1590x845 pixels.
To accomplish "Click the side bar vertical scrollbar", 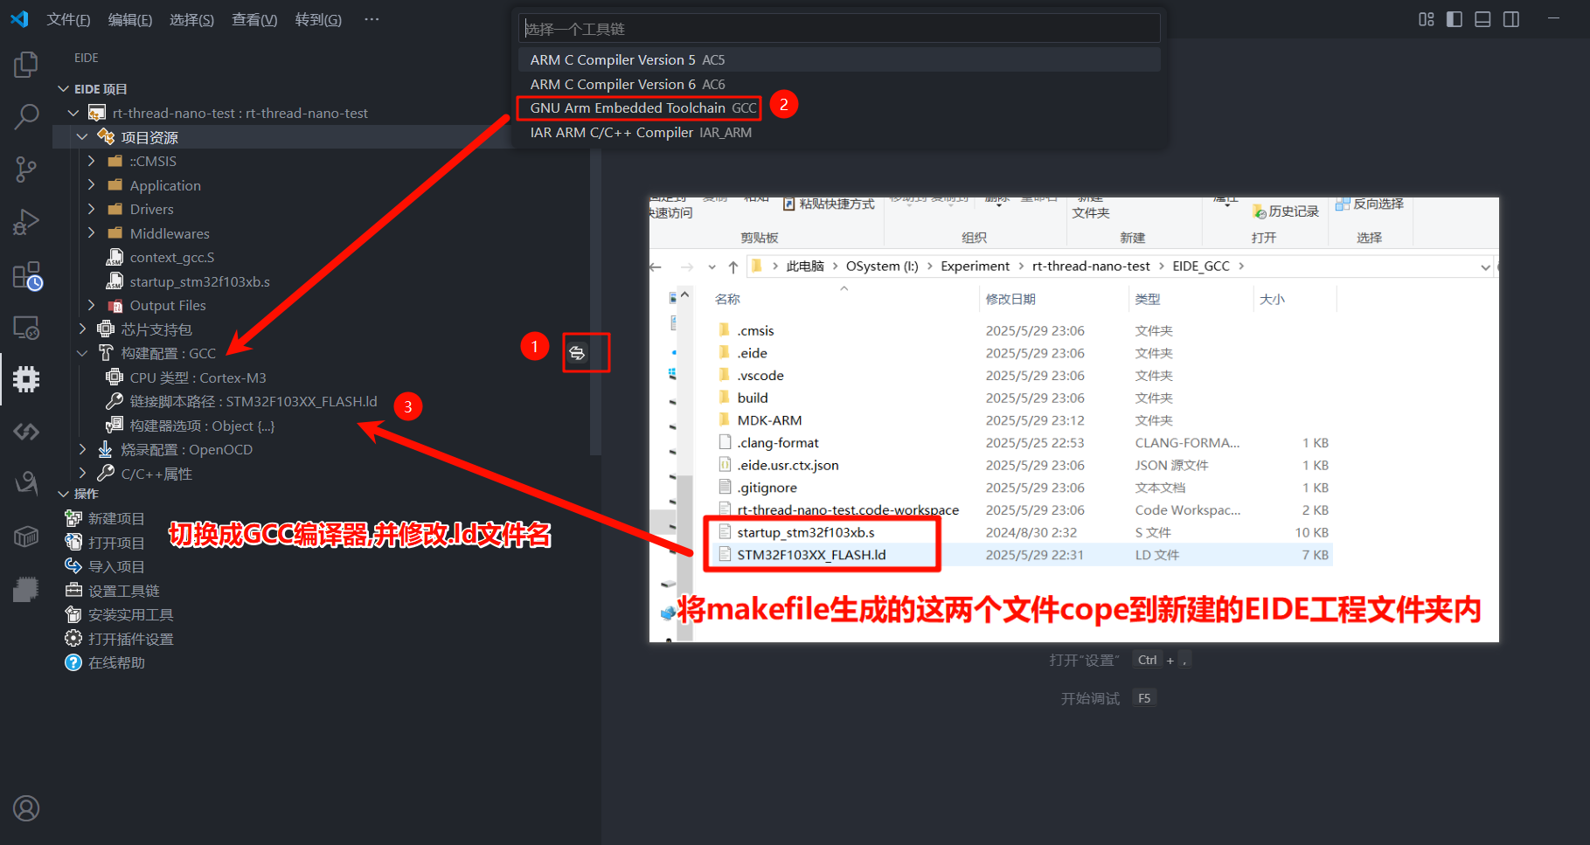I will (x=595, y=301).
